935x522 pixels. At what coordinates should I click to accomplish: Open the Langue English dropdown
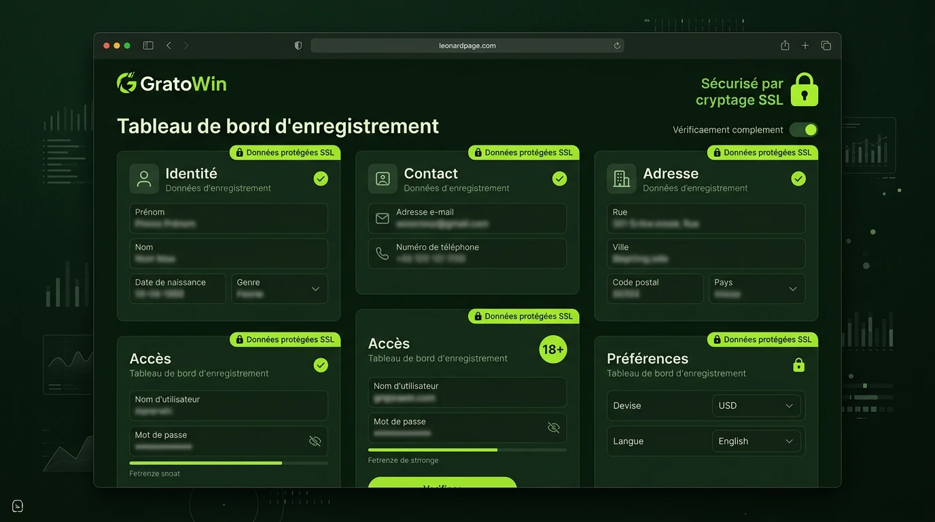pos(756,441)
